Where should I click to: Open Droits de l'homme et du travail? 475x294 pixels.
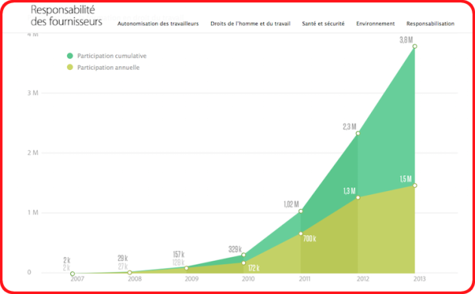click(x=250, y=23)
